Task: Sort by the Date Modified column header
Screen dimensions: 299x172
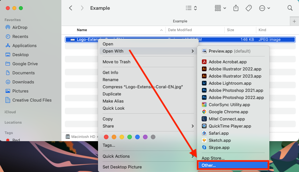Action: (x=180, y=30)
